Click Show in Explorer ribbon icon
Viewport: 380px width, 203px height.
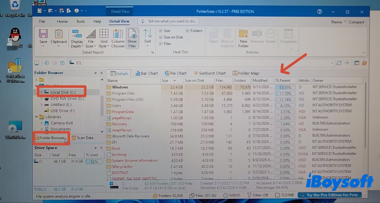[227, 34]
